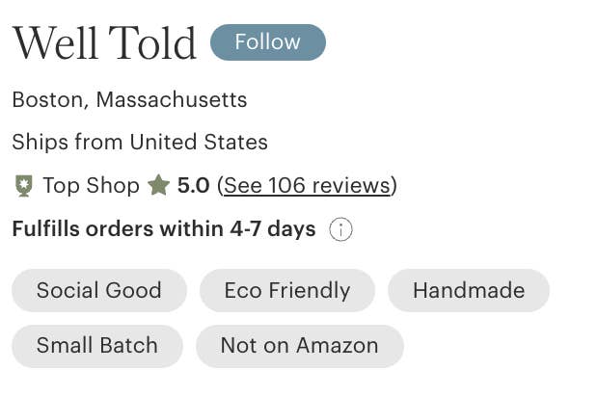Open the See 106 reviews link
The width and height of the screenshot is (598, 397).
point(307,185)
